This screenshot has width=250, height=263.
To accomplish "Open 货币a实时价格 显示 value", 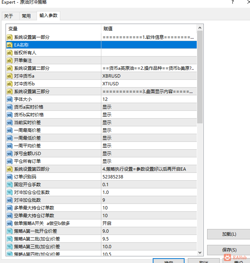I will point(149,107).
